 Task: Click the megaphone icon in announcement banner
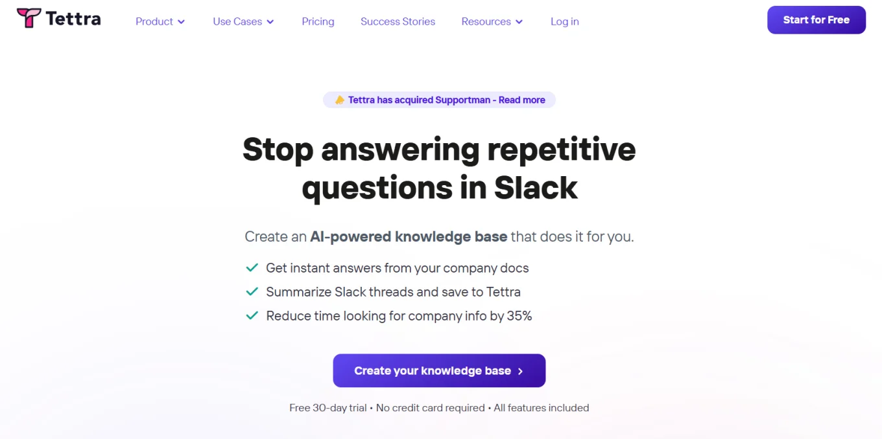point(339,100)
